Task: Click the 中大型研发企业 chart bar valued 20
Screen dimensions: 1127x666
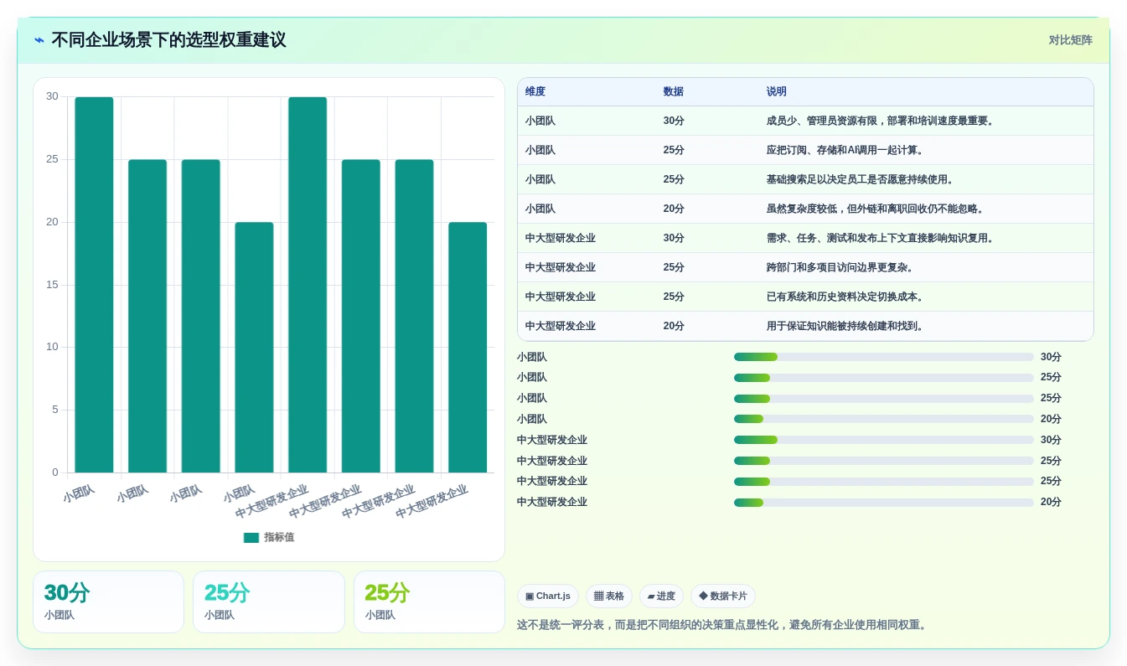Action: [x=468, y=347]
